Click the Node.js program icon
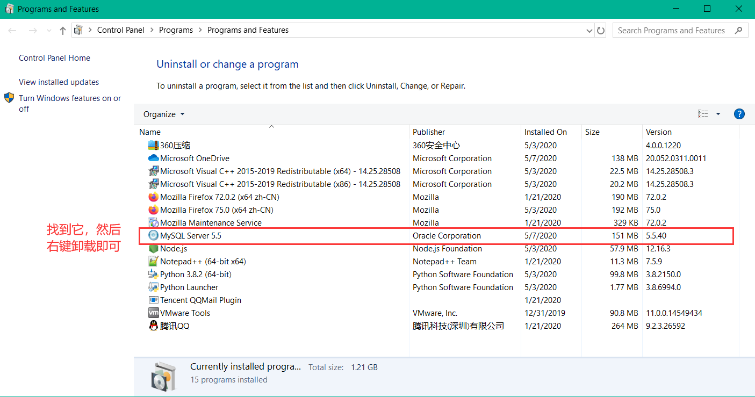 (153, 249)
